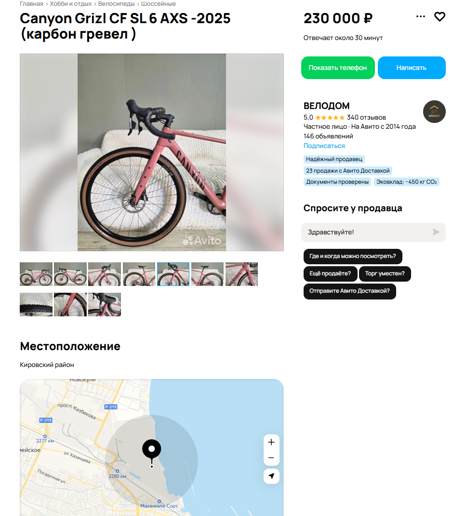View the tire tread close-up thumbnail
453x516 pixels.
point(36,304)
